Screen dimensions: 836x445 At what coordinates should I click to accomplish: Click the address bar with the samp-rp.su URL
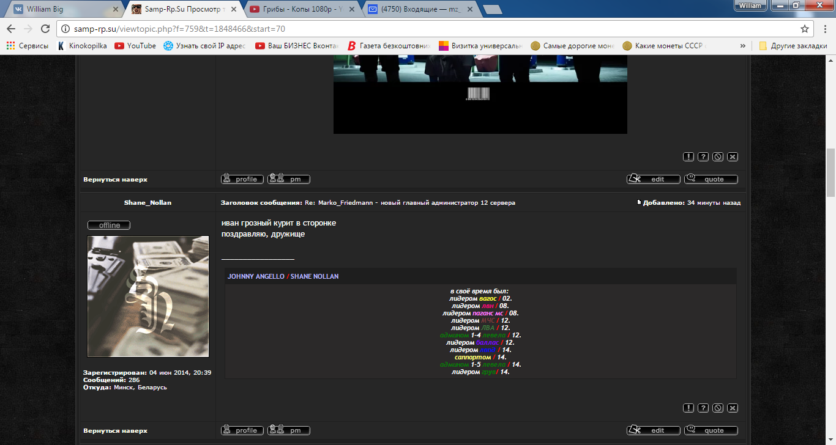(x=428, y=29)
